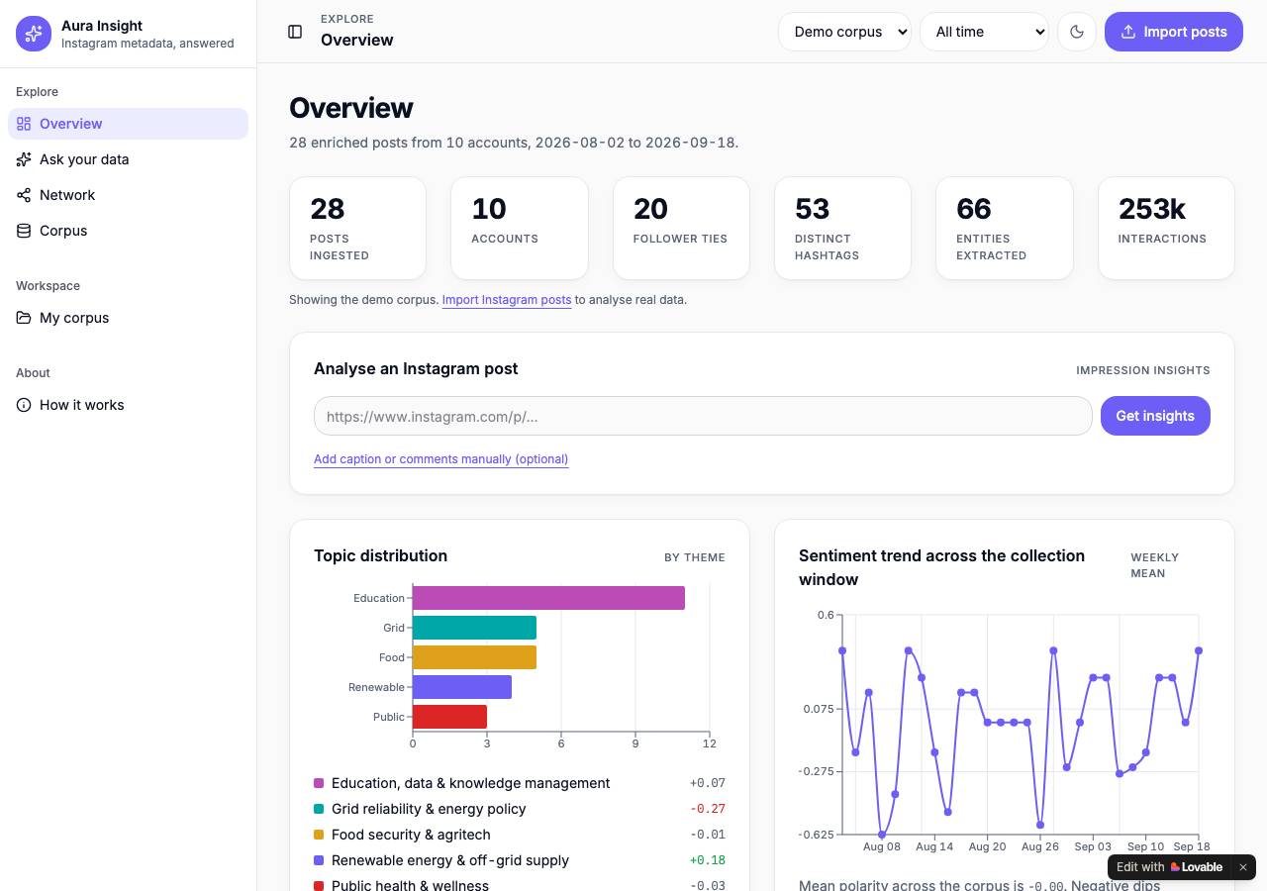Screen dimensions: 1267x891
Task: Click the upload icon on Import posts
Action: pyautogui.click(x=1128, y=32)
